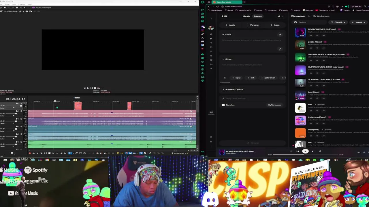Toggle VEGAS loop playback icon
Screen dimensions: 369x207
[34, 153]
